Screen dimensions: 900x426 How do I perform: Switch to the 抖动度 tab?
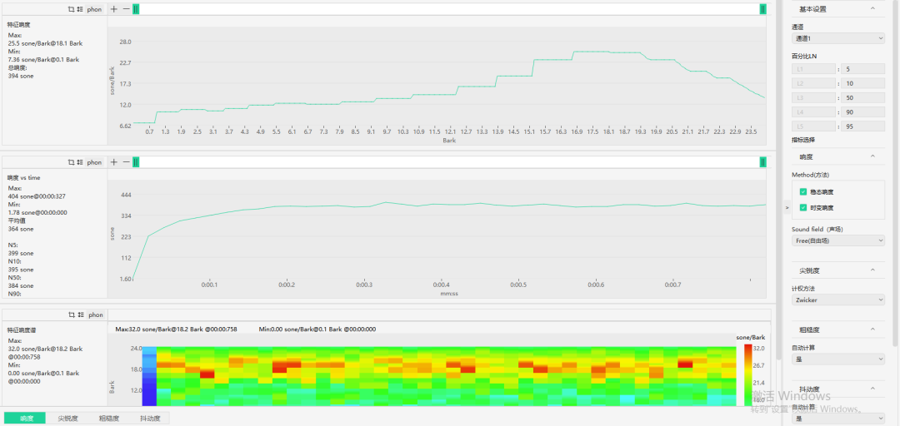coord(150,418)
